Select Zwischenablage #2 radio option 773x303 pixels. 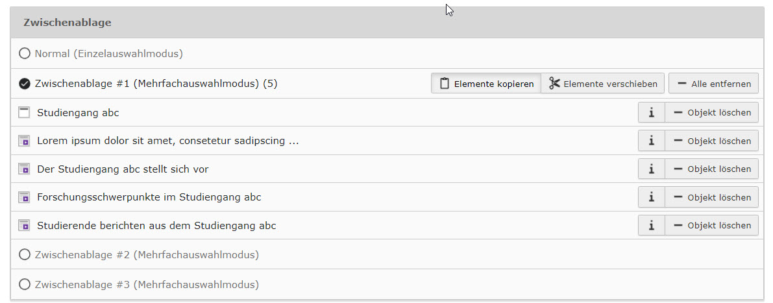click(x=25, y=254)
